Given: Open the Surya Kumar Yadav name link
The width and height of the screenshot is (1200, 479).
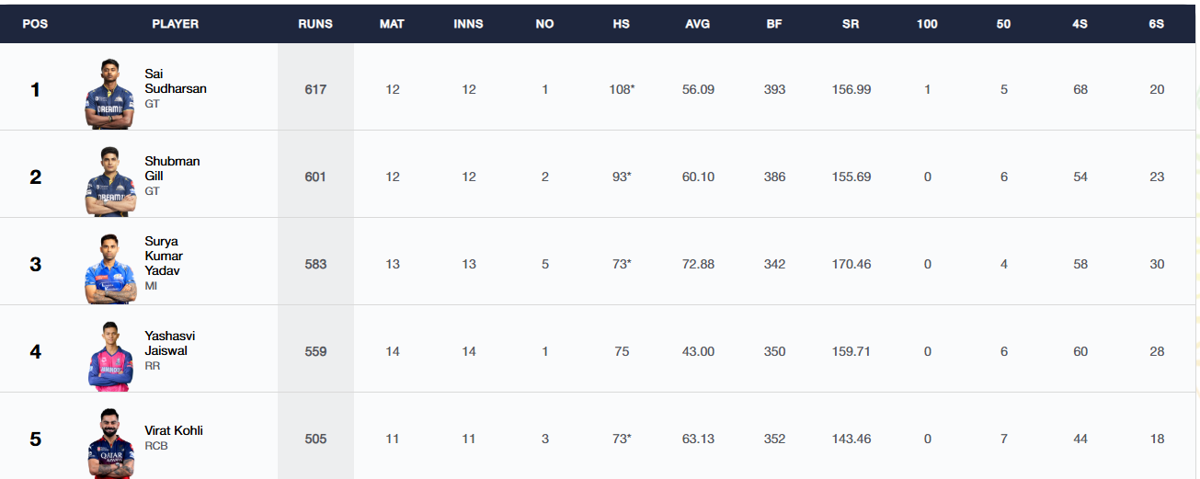Looking at the screenshot, I should [x=164, y=256].
